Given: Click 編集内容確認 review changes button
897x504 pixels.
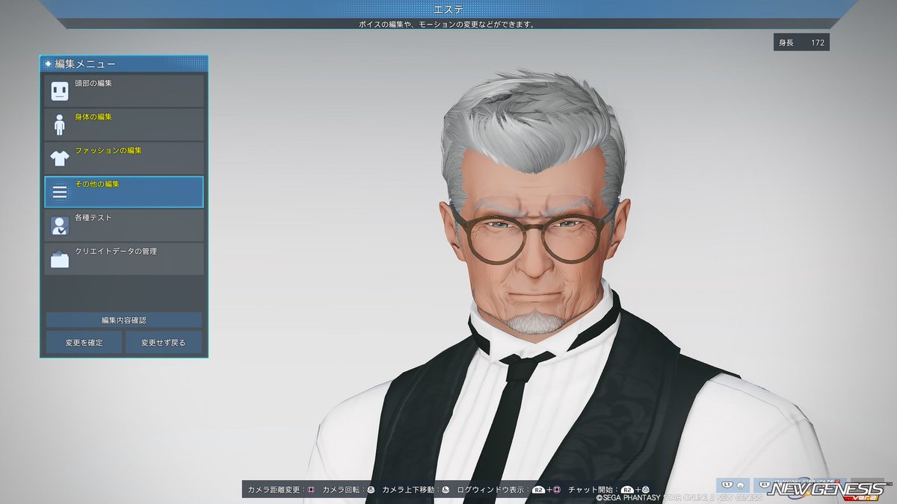Looking at the screenshot, I should pos(124,320).
